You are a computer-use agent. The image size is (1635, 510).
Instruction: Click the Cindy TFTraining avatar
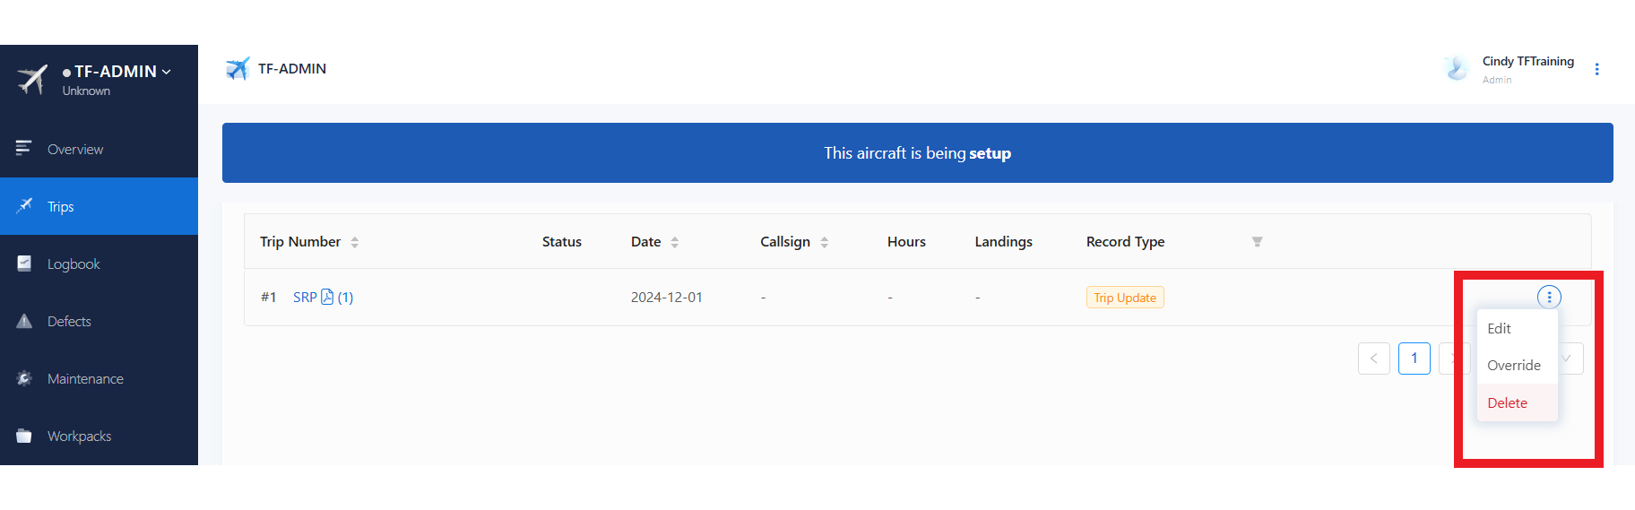1457,69
